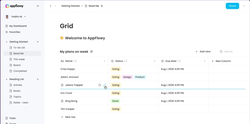
Task: Go back with the left arrow
Action: pyautogui.click(x=51, y=6)
